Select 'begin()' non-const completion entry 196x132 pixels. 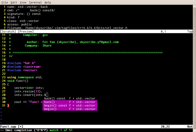tap(70, 109)
